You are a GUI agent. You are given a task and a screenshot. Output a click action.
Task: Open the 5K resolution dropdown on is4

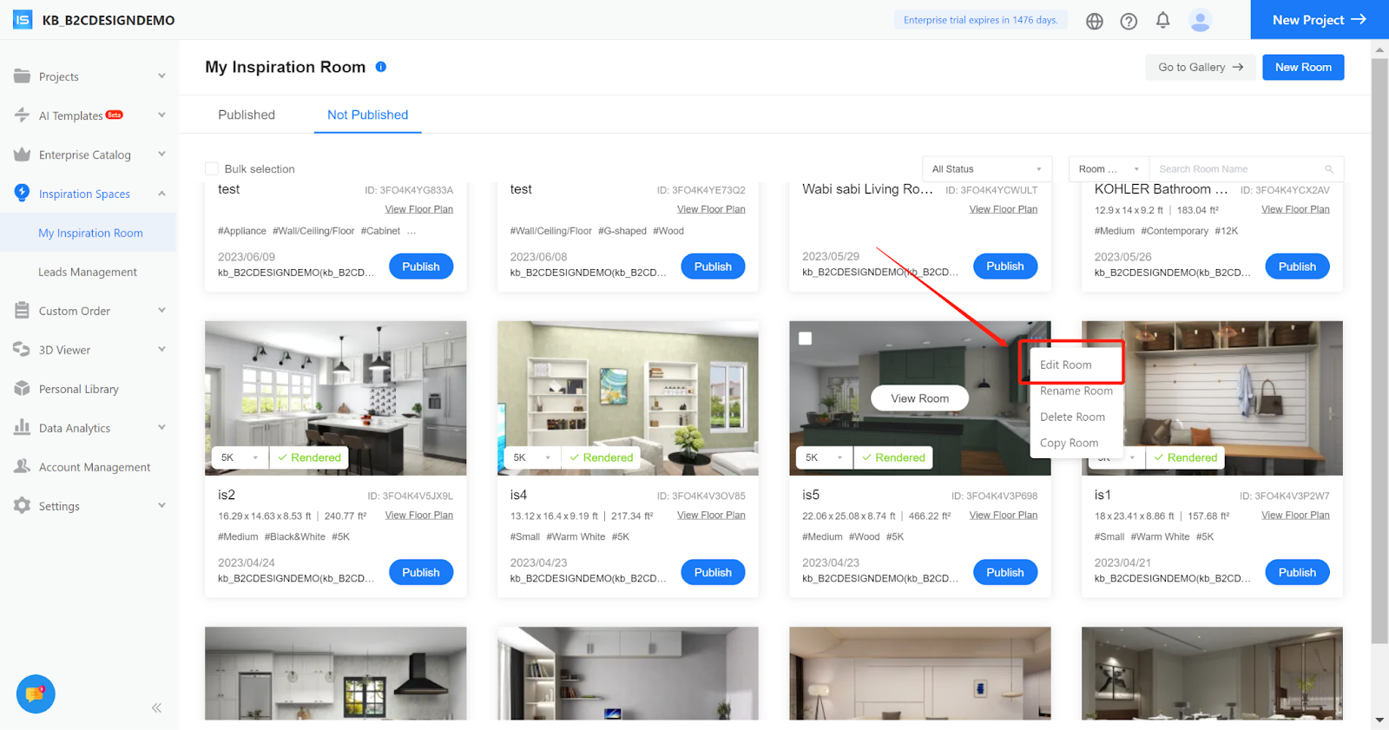tap(532, 457)
